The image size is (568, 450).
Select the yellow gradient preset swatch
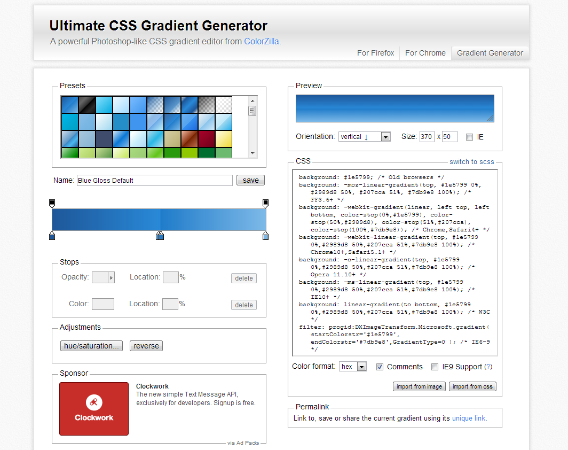[224, 139]
